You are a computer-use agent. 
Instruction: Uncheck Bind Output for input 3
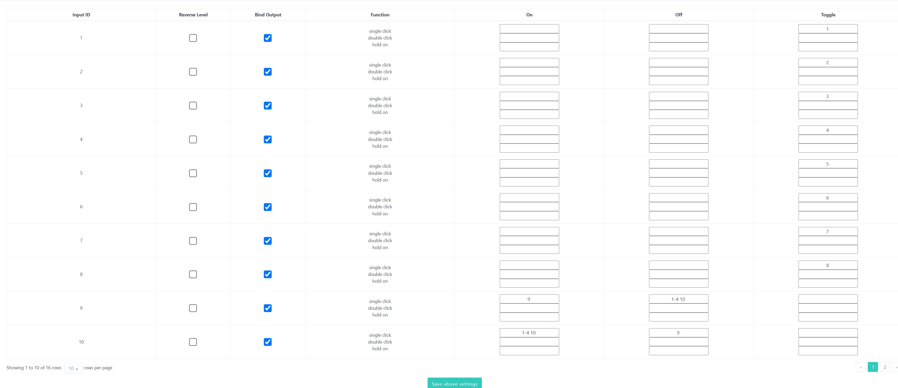click(x=267, y=105)
